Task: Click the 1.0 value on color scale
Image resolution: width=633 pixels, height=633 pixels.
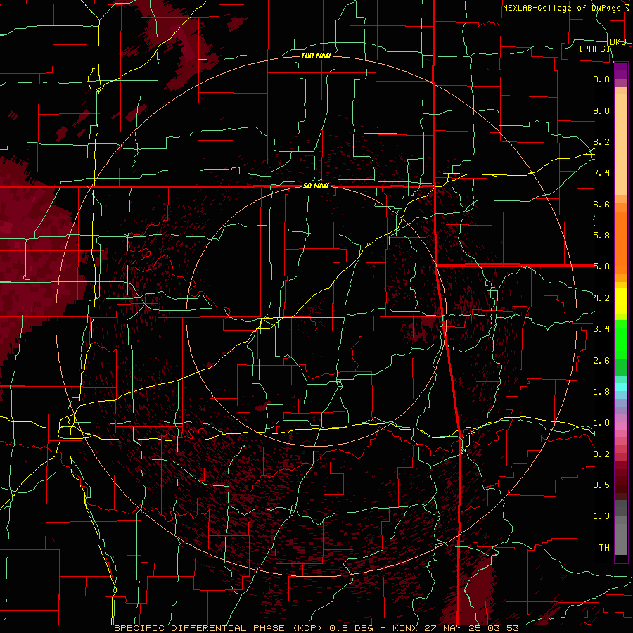Action: 601,423
